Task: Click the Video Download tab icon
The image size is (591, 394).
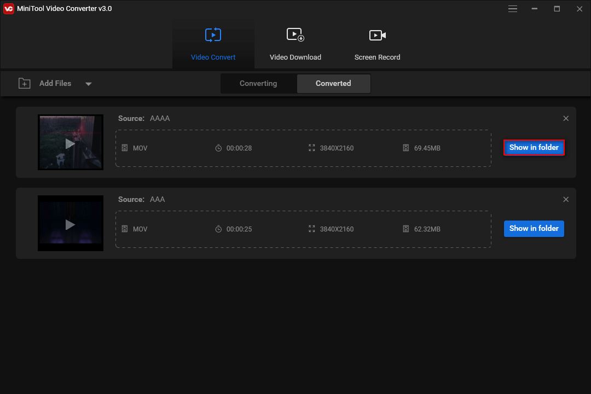Action: (x=295, y=34)
